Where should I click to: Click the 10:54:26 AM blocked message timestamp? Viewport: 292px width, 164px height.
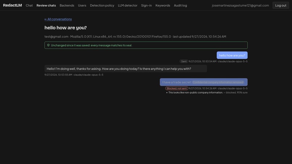coord(203,88)
